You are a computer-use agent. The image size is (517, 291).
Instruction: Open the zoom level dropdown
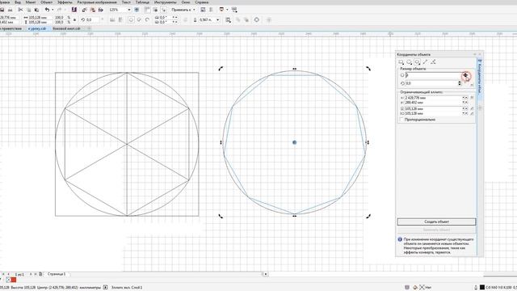point(129,10)
